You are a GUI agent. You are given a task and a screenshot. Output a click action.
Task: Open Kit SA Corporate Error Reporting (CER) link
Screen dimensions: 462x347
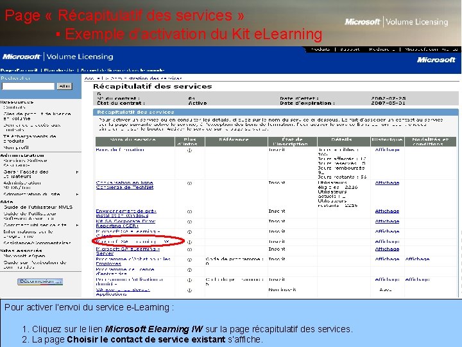[x=126, y=224]
